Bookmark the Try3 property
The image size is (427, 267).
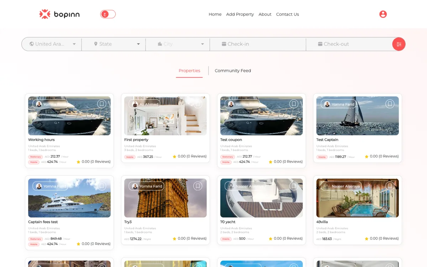[197, 186]
